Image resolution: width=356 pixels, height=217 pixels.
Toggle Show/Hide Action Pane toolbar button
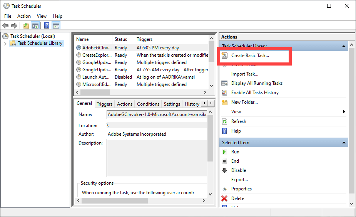pos(56,26)
